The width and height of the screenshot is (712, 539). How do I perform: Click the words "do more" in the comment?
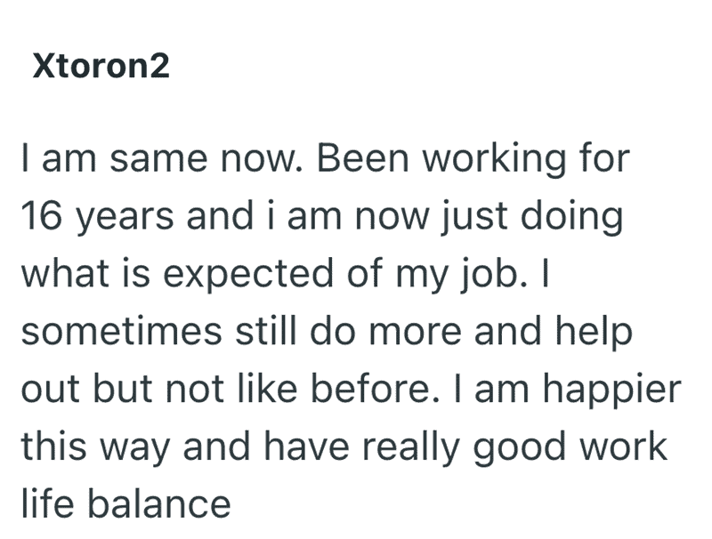coord(385,331)
